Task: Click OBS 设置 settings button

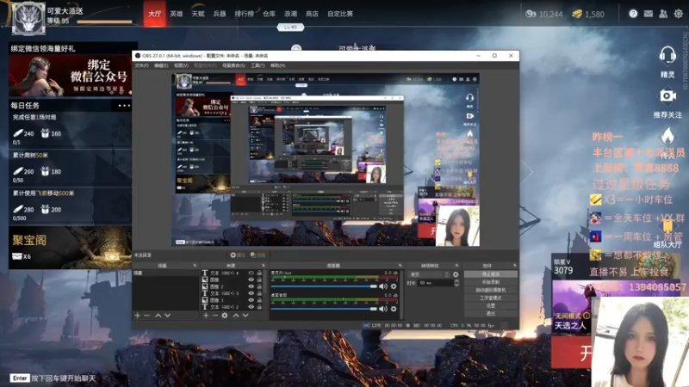Action: pos(490,306)
